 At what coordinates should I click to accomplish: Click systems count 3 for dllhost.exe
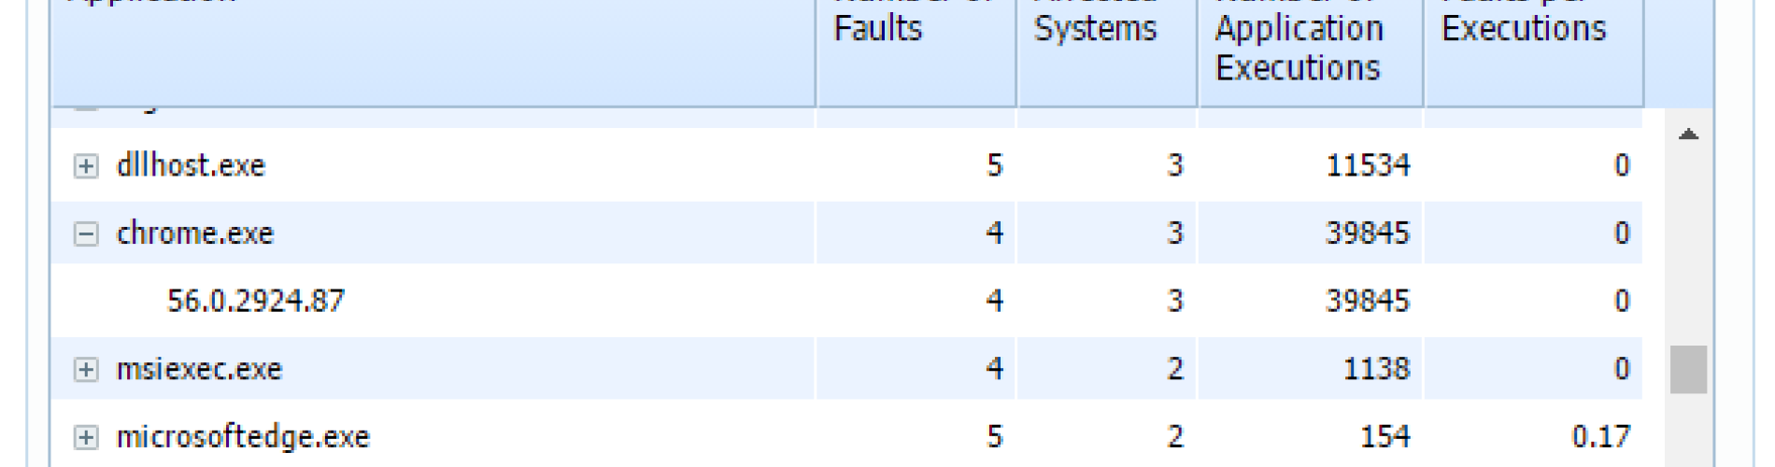(x=1175, y=165)
